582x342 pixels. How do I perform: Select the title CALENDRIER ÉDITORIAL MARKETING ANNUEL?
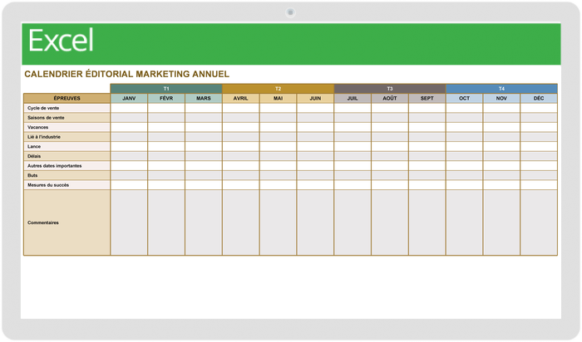(x=126, y=74)
